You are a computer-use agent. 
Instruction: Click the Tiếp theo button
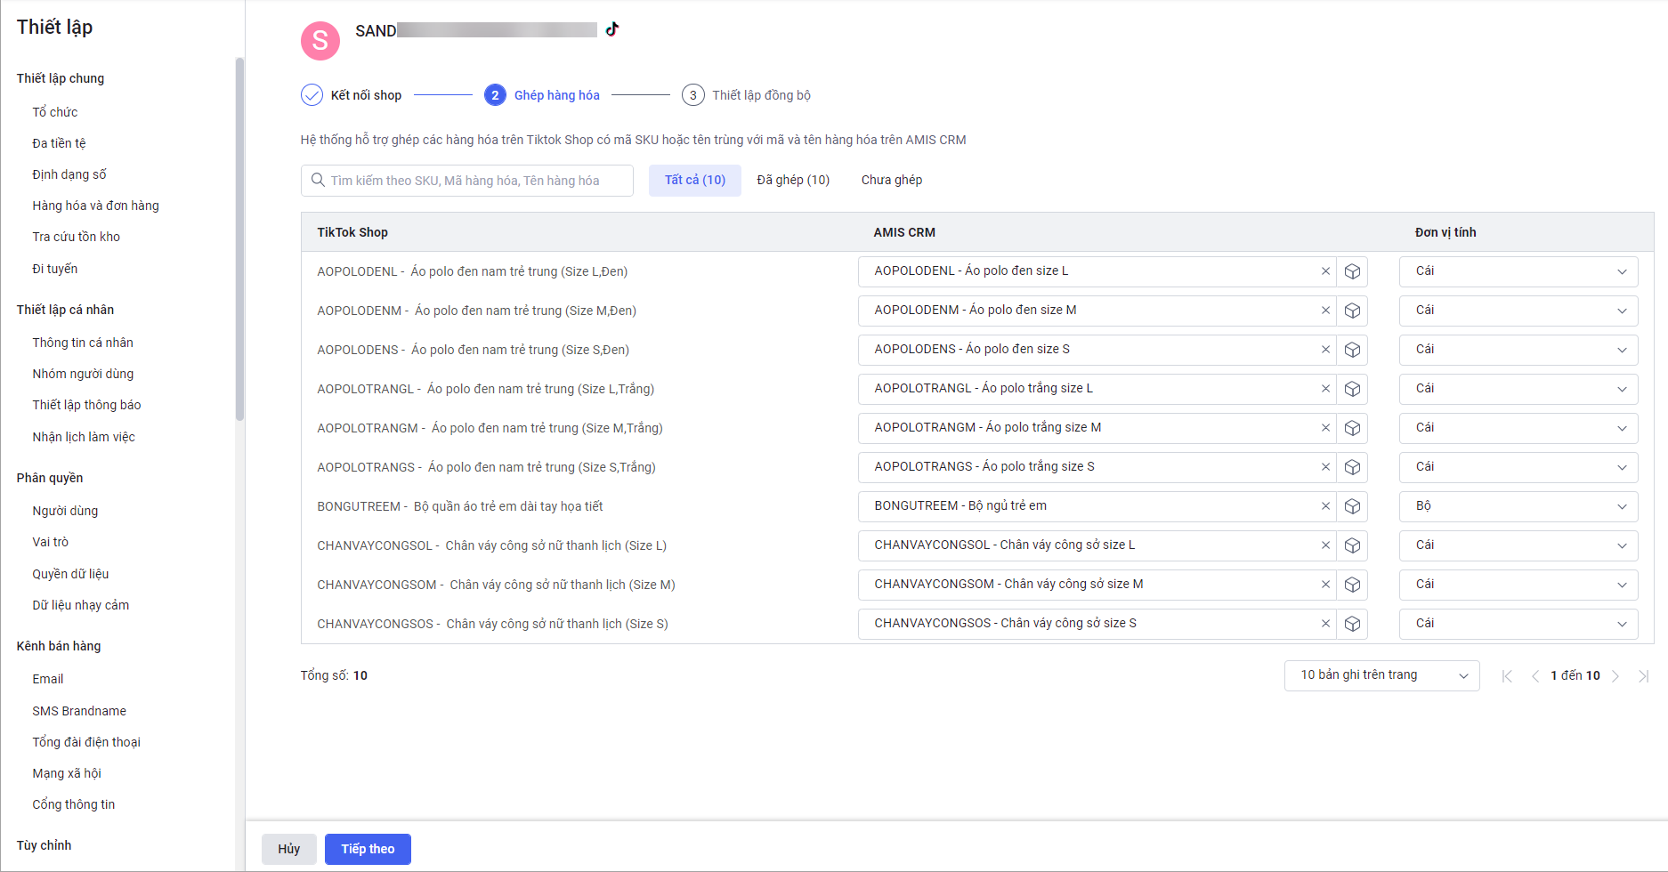pyautogui.click(x=368, y=849)
